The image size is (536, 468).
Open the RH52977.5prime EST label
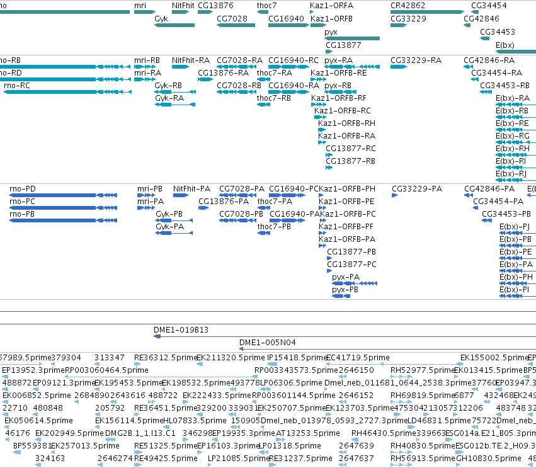[x=423, y=370]
